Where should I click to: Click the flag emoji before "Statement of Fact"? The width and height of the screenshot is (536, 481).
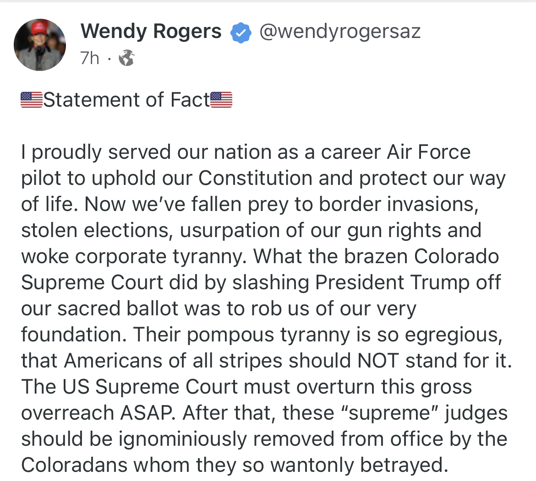(32, 100)
